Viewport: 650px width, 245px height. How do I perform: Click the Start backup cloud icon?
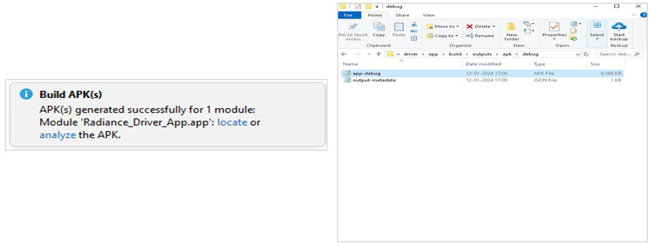coord(619,27)
